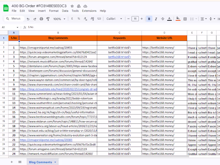Add a new sheet with plus
The height and width of the screenshot is (165, 220).
click(12, 162)
